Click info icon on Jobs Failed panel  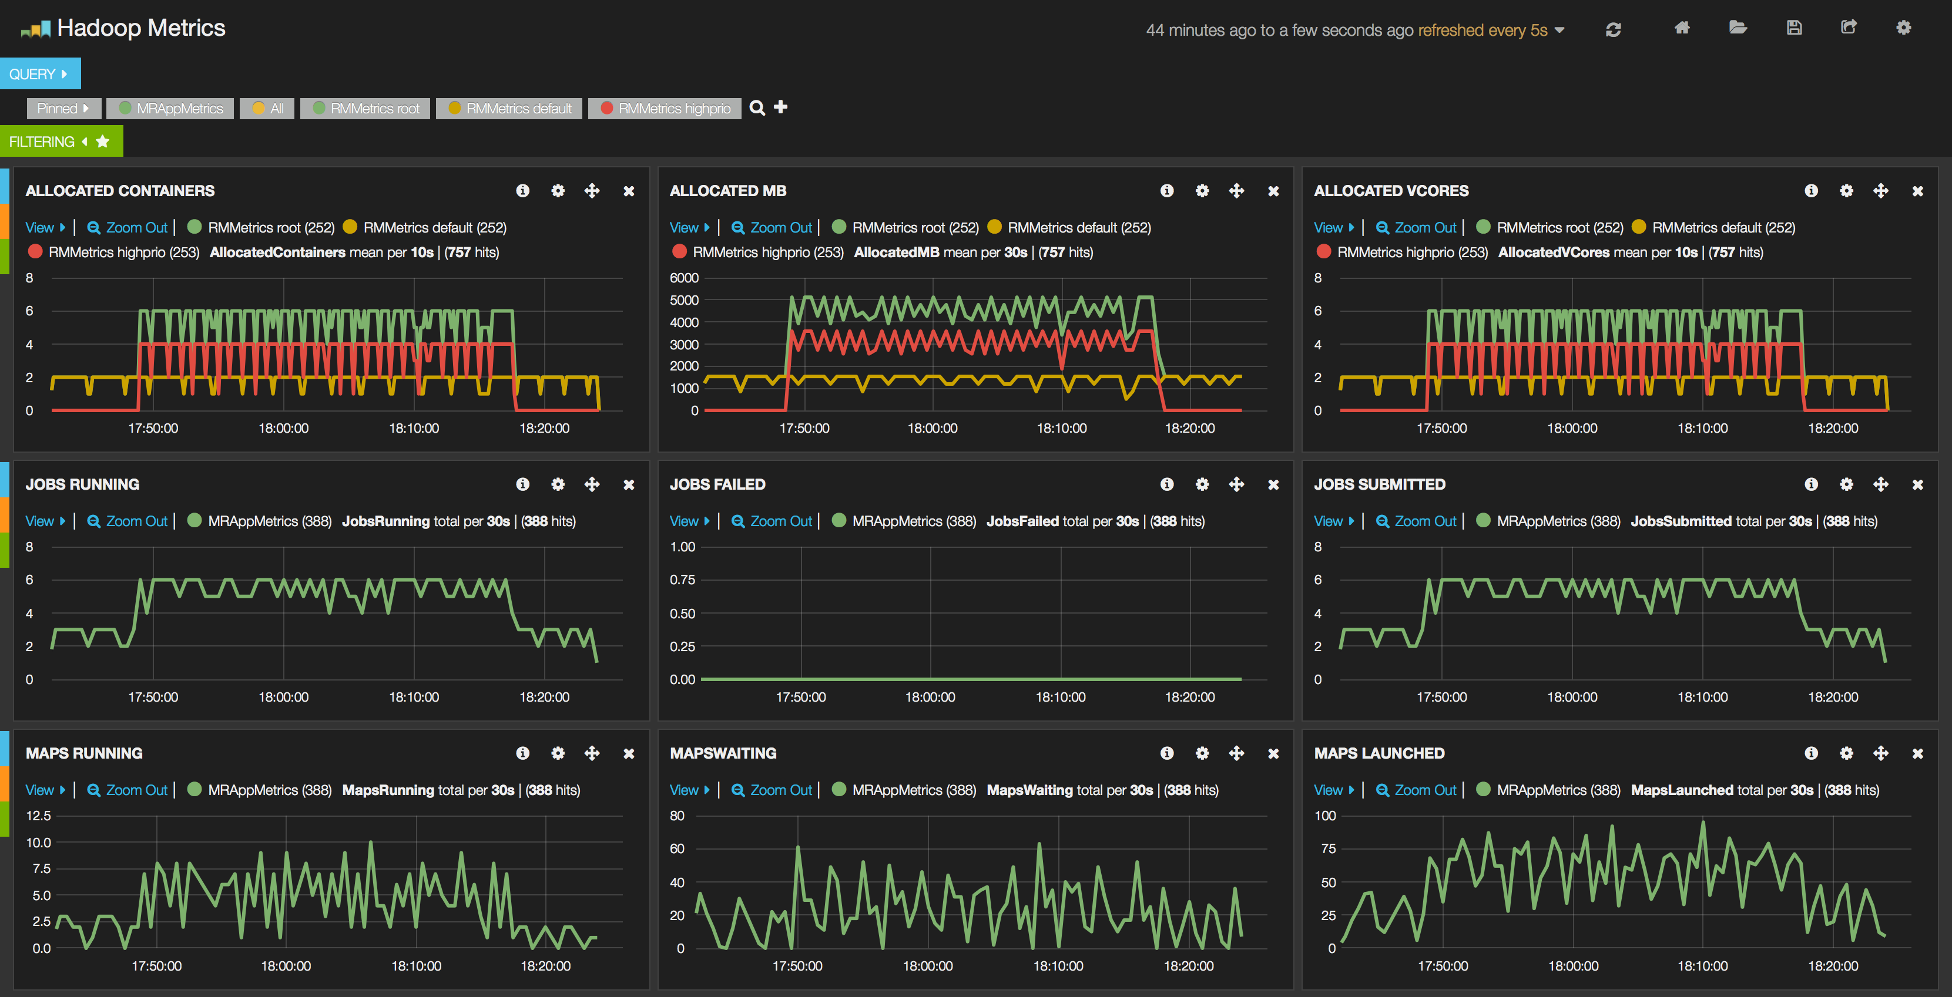(1166, 484)
